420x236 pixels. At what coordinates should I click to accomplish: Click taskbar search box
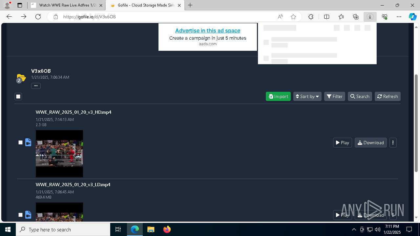coord(63,229)
